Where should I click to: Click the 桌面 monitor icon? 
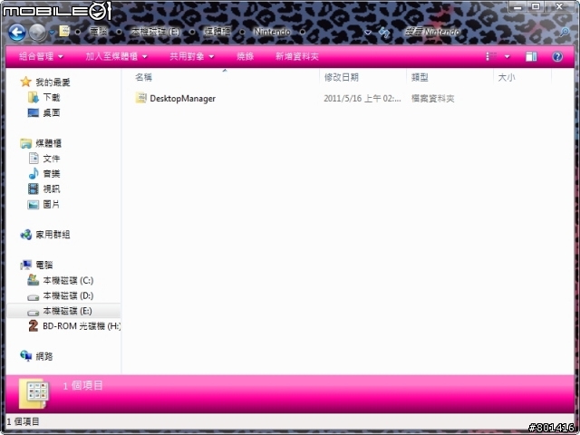[x=34, y=112]
